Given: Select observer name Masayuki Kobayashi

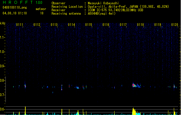Looking at the screenshot, I should pyautogui.click(x=103, y=3).
